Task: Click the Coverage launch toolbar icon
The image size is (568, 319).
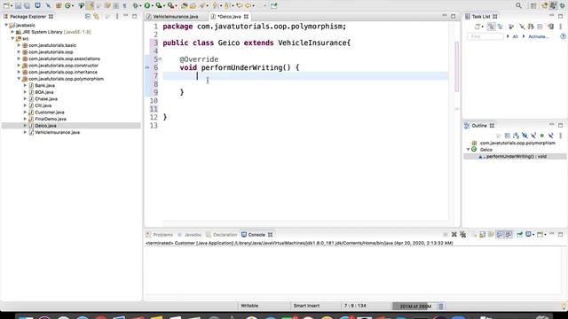Action: pos(159,5)
